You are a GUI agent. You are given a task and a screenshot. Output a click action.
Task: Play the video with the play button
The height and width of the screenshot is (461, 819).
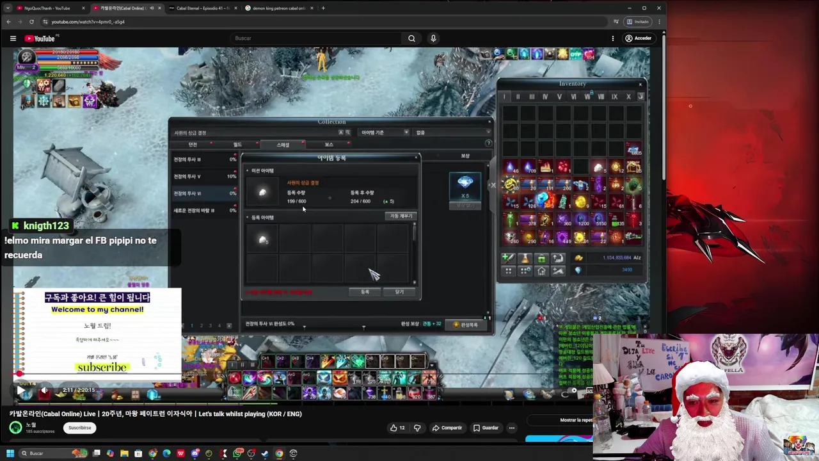[x=20, y=390]
